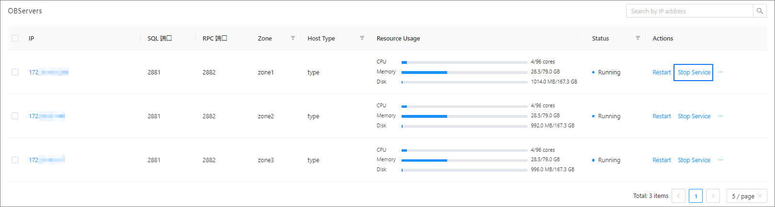The image size is (775, 207).
Task: Open the Host Type column filter
Action: (x=362, y=38)
